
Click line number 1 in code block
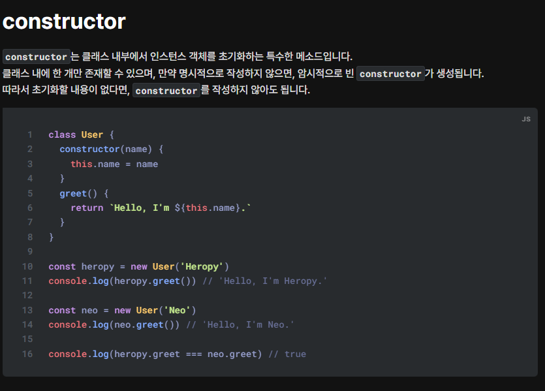(x=30, y=134)
